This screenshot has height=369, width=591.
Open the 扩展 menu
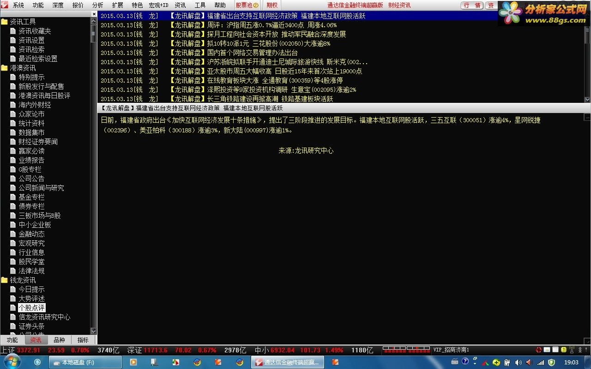click(x=117, y=6)
